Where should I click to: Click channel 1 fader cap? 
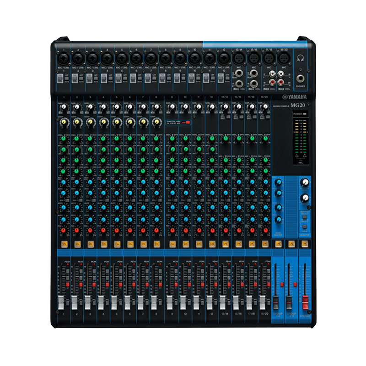point(61,302)
